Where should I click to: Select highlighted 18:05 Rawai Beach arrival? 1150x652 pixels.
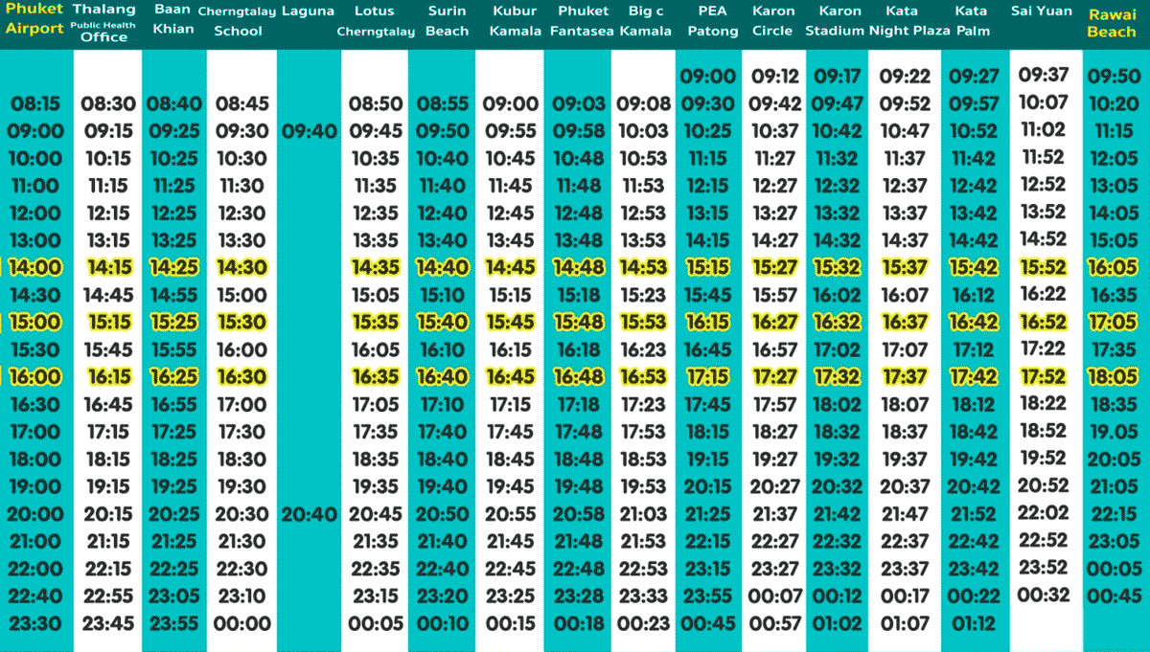coord(1113,377)
